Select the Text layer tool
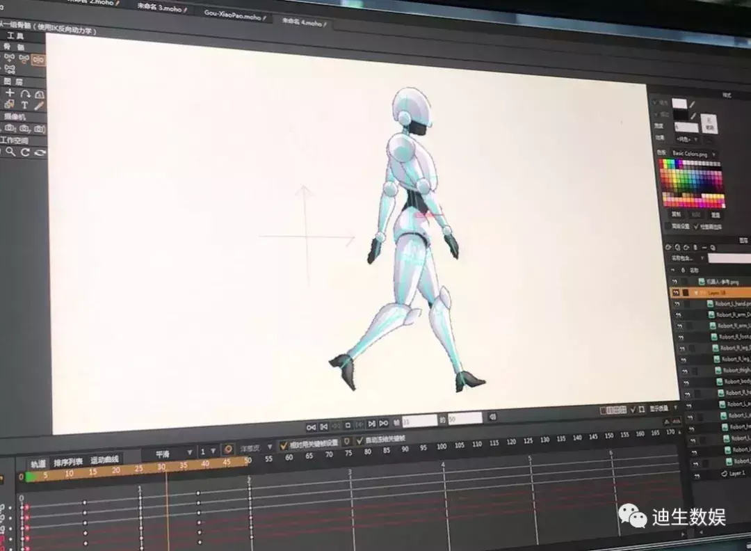 point(25,105)
